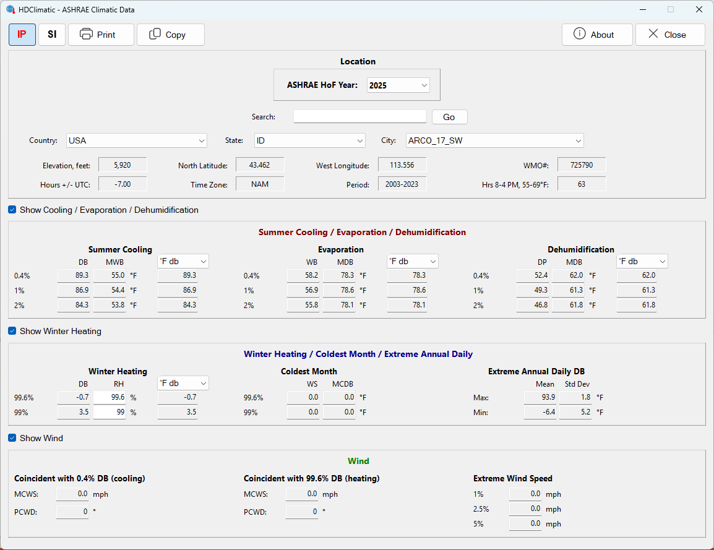The height and width of the screenshot is (550, 714).
Task: Click HDClimatic app icon in title bar
Action: [11, 9]
